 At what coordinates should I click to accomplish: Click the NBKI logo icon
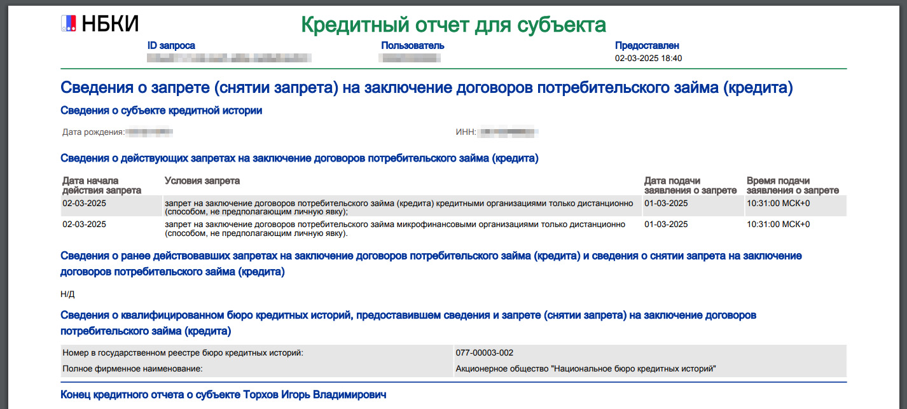point(68,24)
